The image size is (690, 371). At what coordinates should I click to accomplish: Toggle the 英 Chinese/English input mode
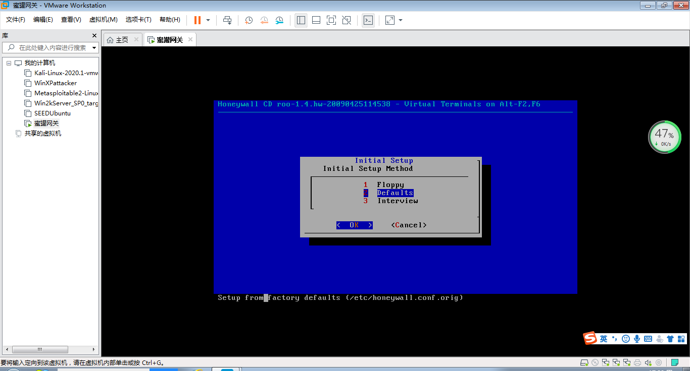(x=604, y=339)
